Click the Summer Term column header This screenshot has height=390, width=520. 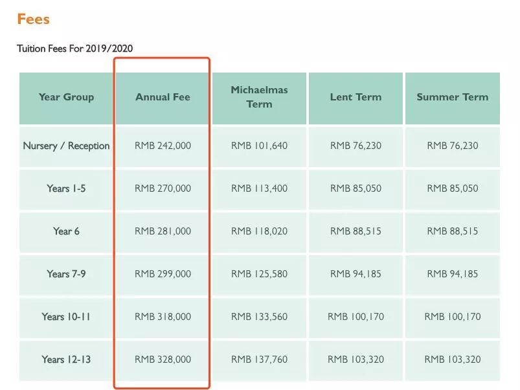click(x=452, y=97)
